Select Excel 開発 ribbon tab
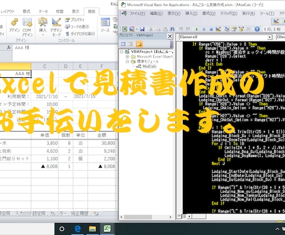This screenshot has width=285, height=235. [92, 12]
